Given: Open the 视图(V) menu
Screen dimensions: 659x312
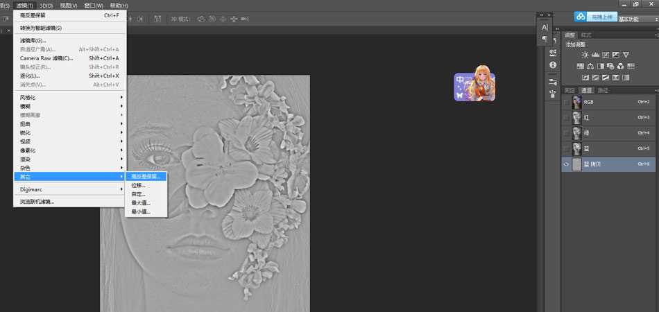Looking at the screenshot, I should (x=69, y=6).
